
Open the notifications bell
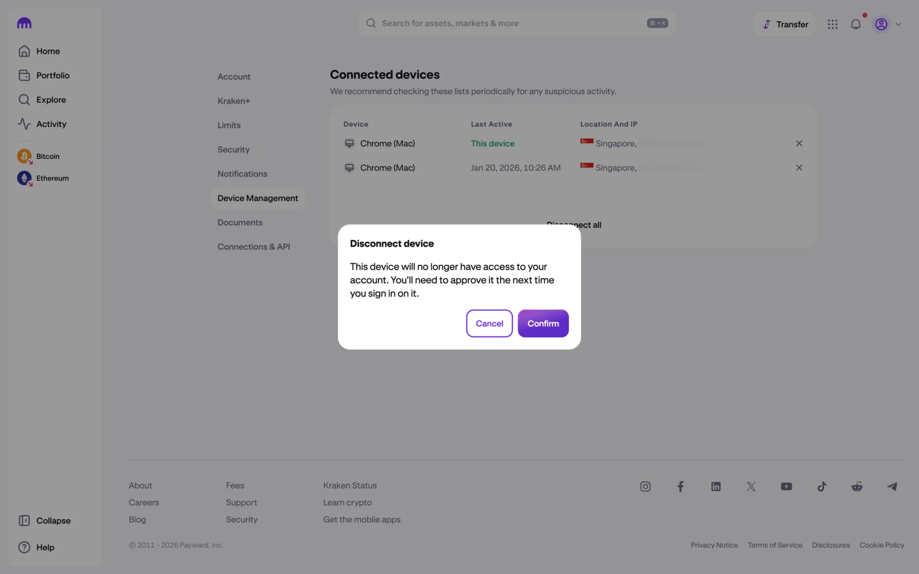pos(855,24)
